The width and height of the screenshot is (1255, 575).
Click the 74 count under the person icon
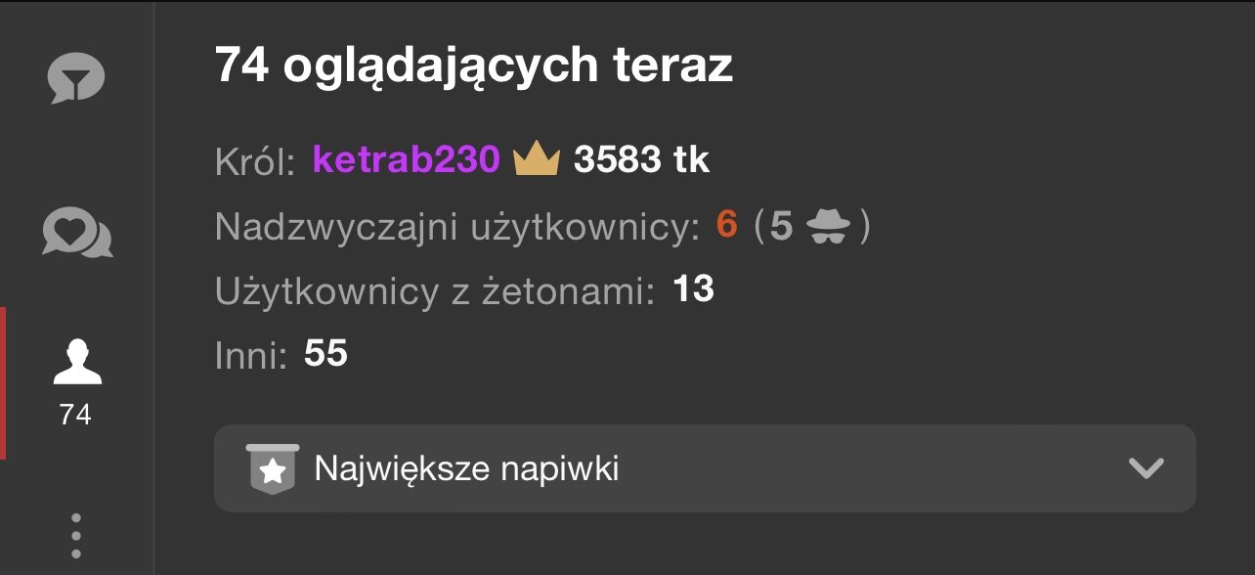(75, 415)
